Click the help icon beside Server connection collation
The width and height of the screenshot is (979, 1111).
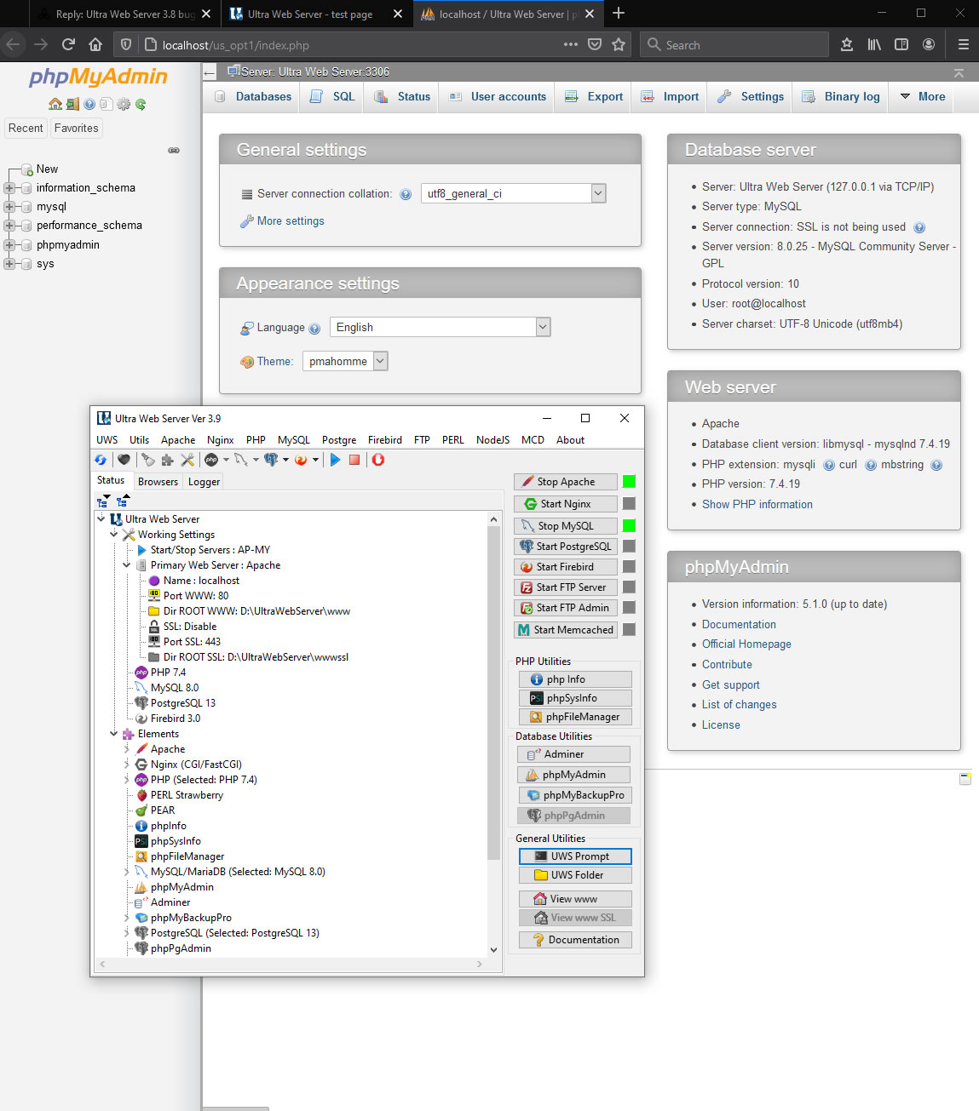click(x=406, y=194)
